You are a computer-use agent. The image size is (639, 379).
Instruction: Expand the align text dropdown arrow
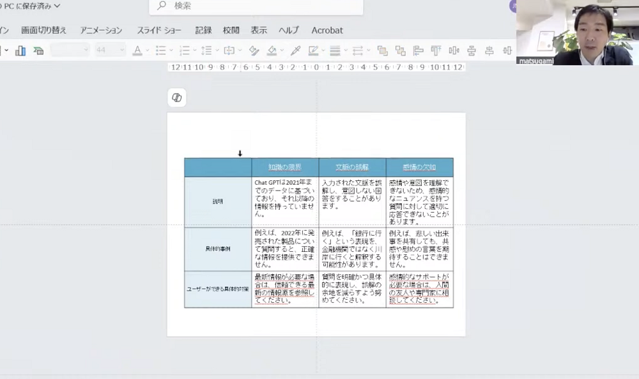click(240, 50)
